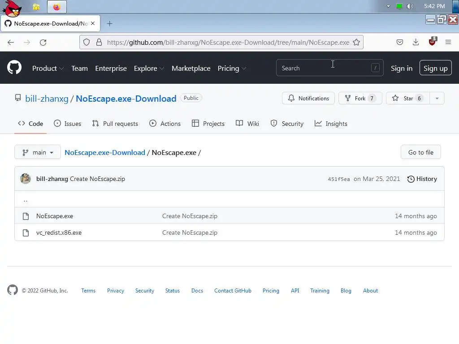Open the Explore dropdown menu
The image size is (459, 344).
pos(149,69)
